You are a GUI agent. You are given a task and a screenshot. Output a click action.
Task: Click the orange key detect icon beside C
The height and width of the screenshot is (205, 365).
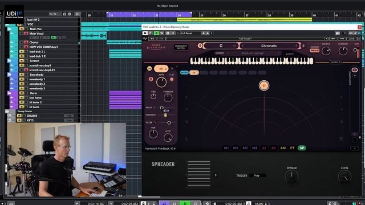tap(200, 46)
